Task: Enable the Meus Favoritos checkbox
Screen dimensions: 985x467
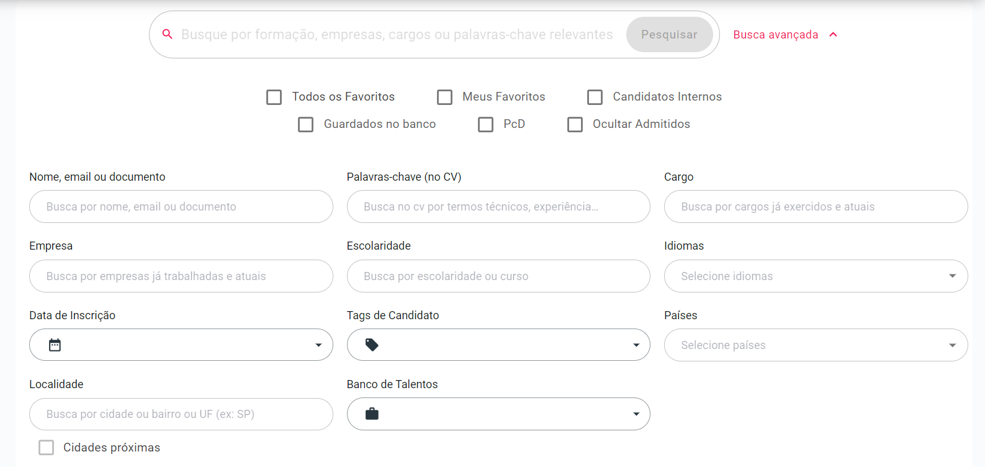Action: pos(444,97)
